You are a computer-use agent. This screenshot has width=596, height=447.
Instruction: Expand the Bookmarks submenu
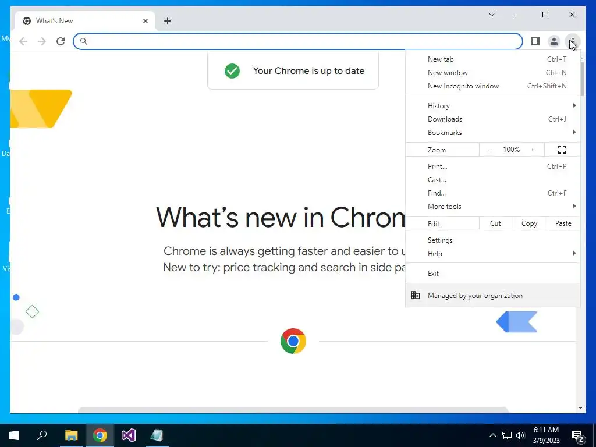[492, 132]
